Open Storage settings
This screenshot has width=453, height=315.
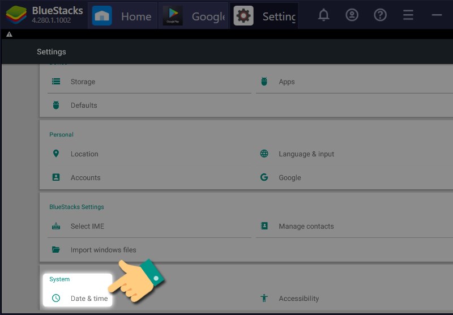[x=149, y=82]
